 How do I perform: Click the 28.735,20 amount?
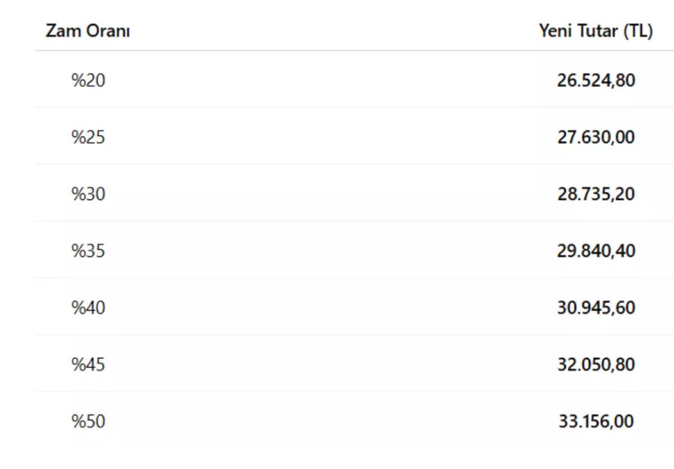click(596, 193)
